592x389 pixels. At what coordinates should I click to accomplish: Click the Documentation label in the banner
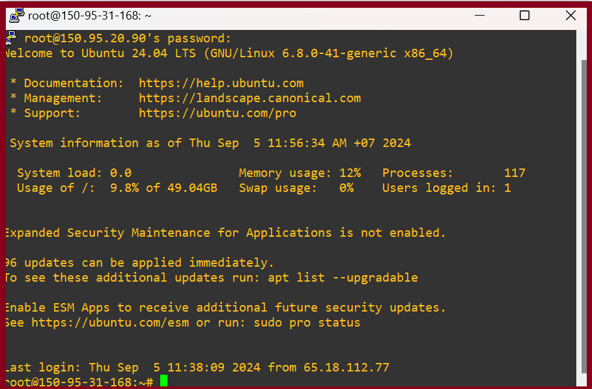point(74,83)
